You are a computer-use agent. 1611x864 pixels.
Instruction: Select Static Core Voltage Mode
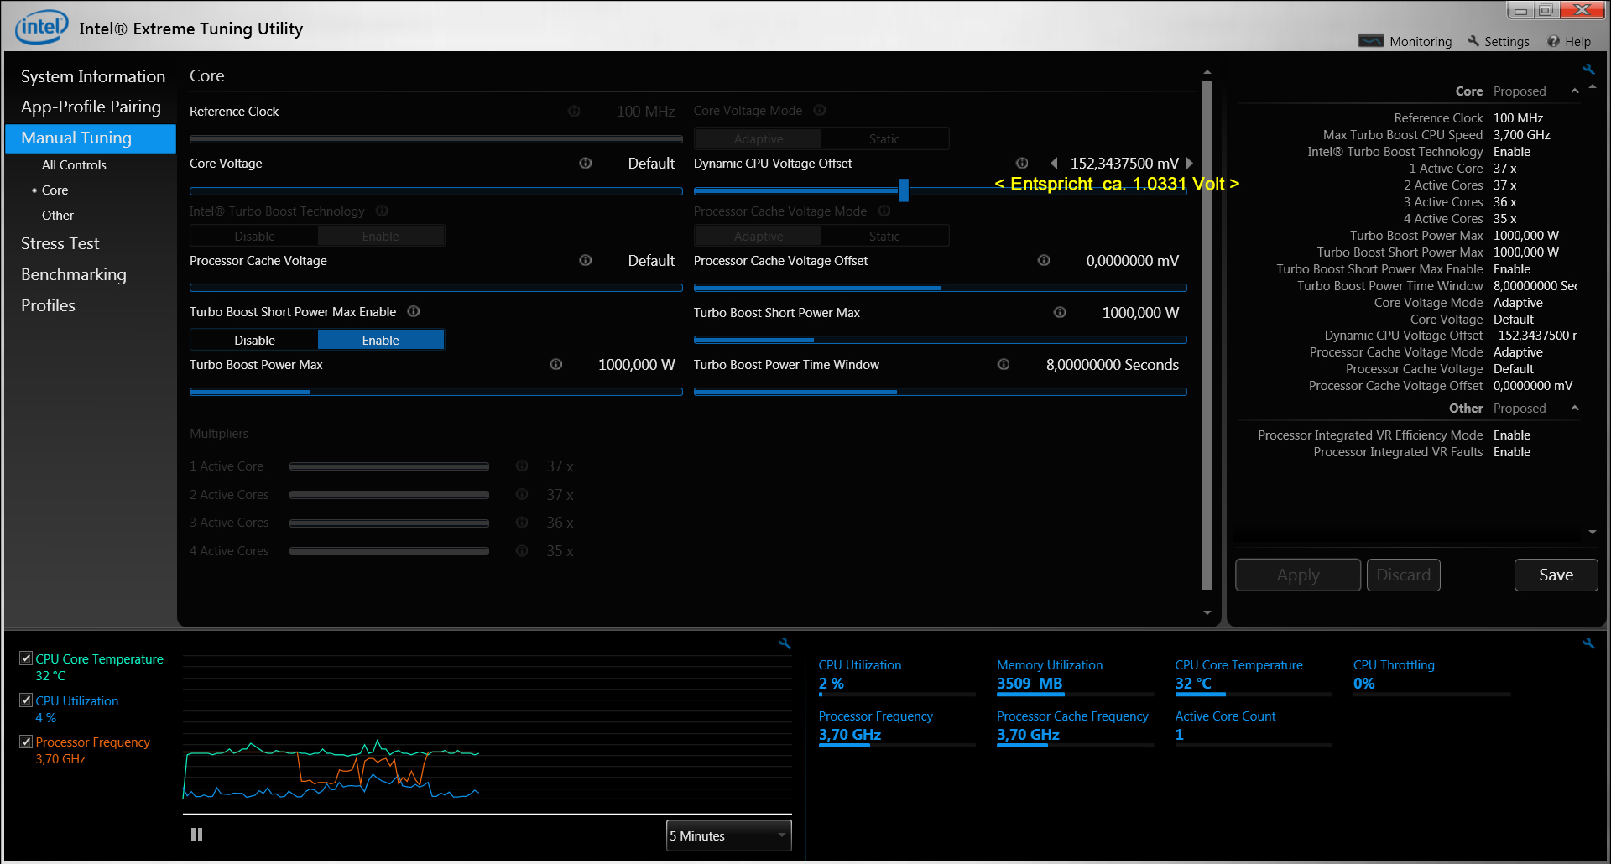pyautogui.click(x=884, y=138)
